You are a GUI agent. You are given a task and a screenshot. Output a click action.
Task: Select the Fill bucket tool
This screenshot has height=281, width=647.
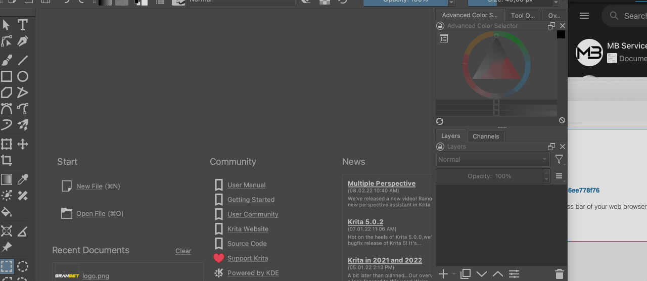(7, 212)
